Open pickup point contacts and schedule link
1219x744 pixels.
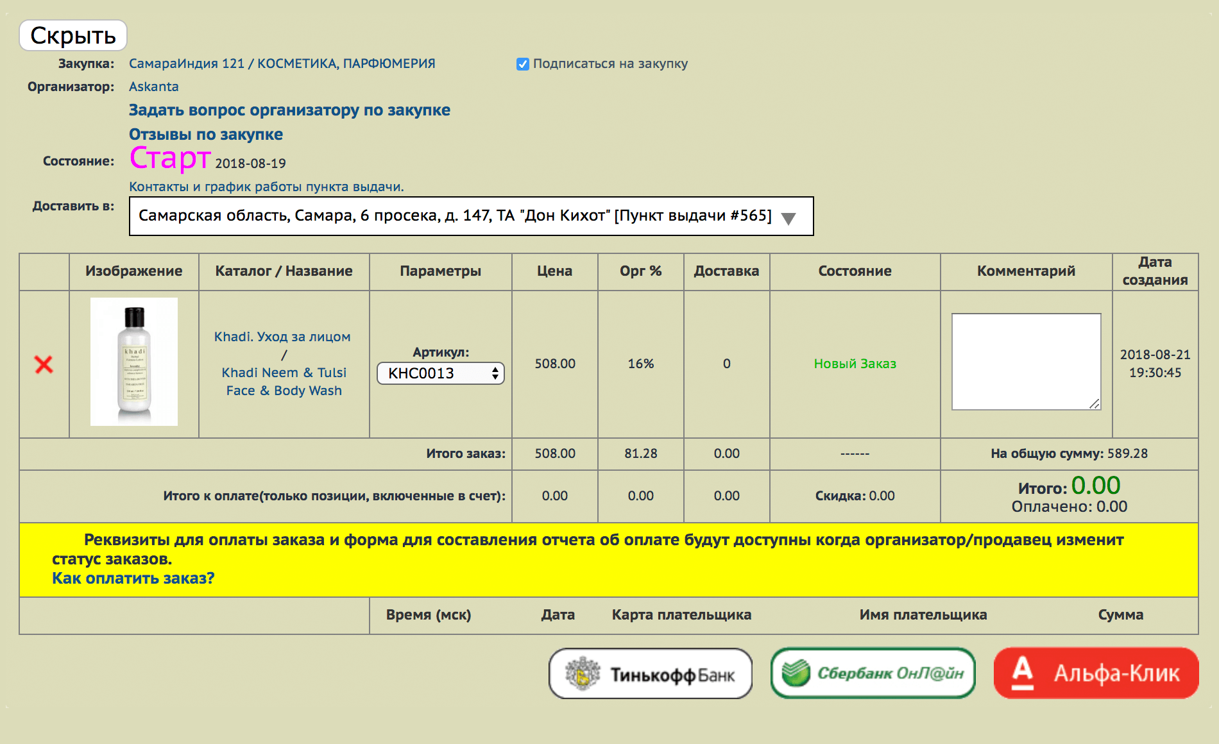[266, 187]
